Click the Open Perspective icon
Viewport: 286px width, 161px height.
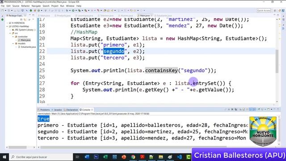pos(275,11)
